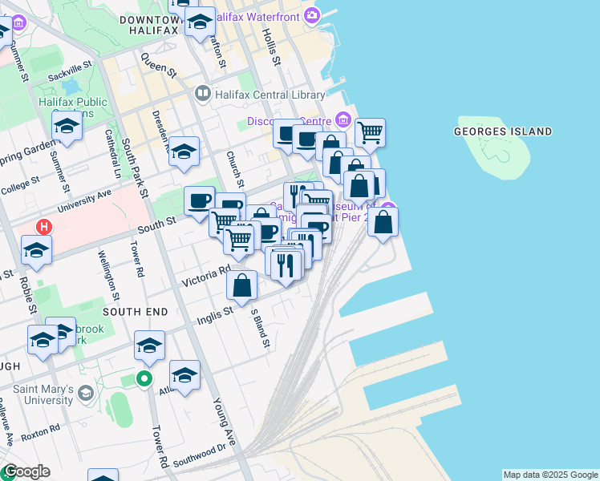Click Saint Mary's University graduation cap icon

(x=86, y=394)
